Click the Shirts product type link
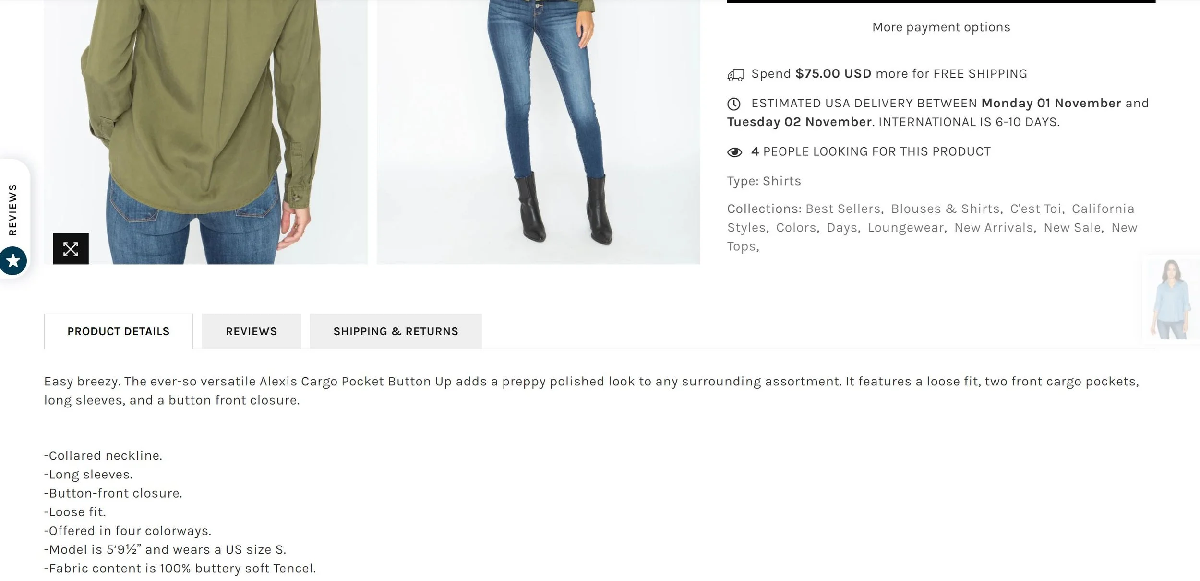 click(x=781, y=181)
